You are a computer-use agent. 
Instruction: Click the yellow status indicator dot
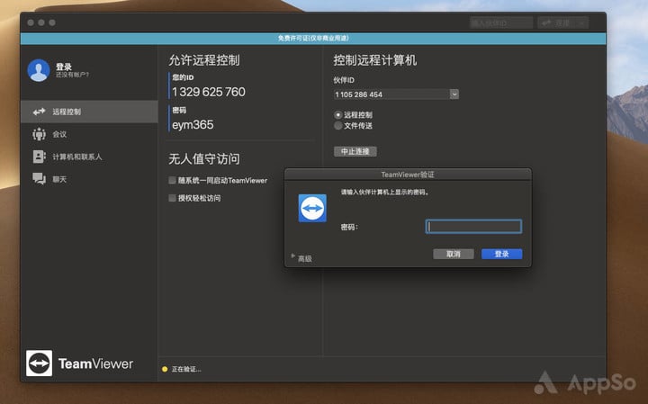point(164,369)
